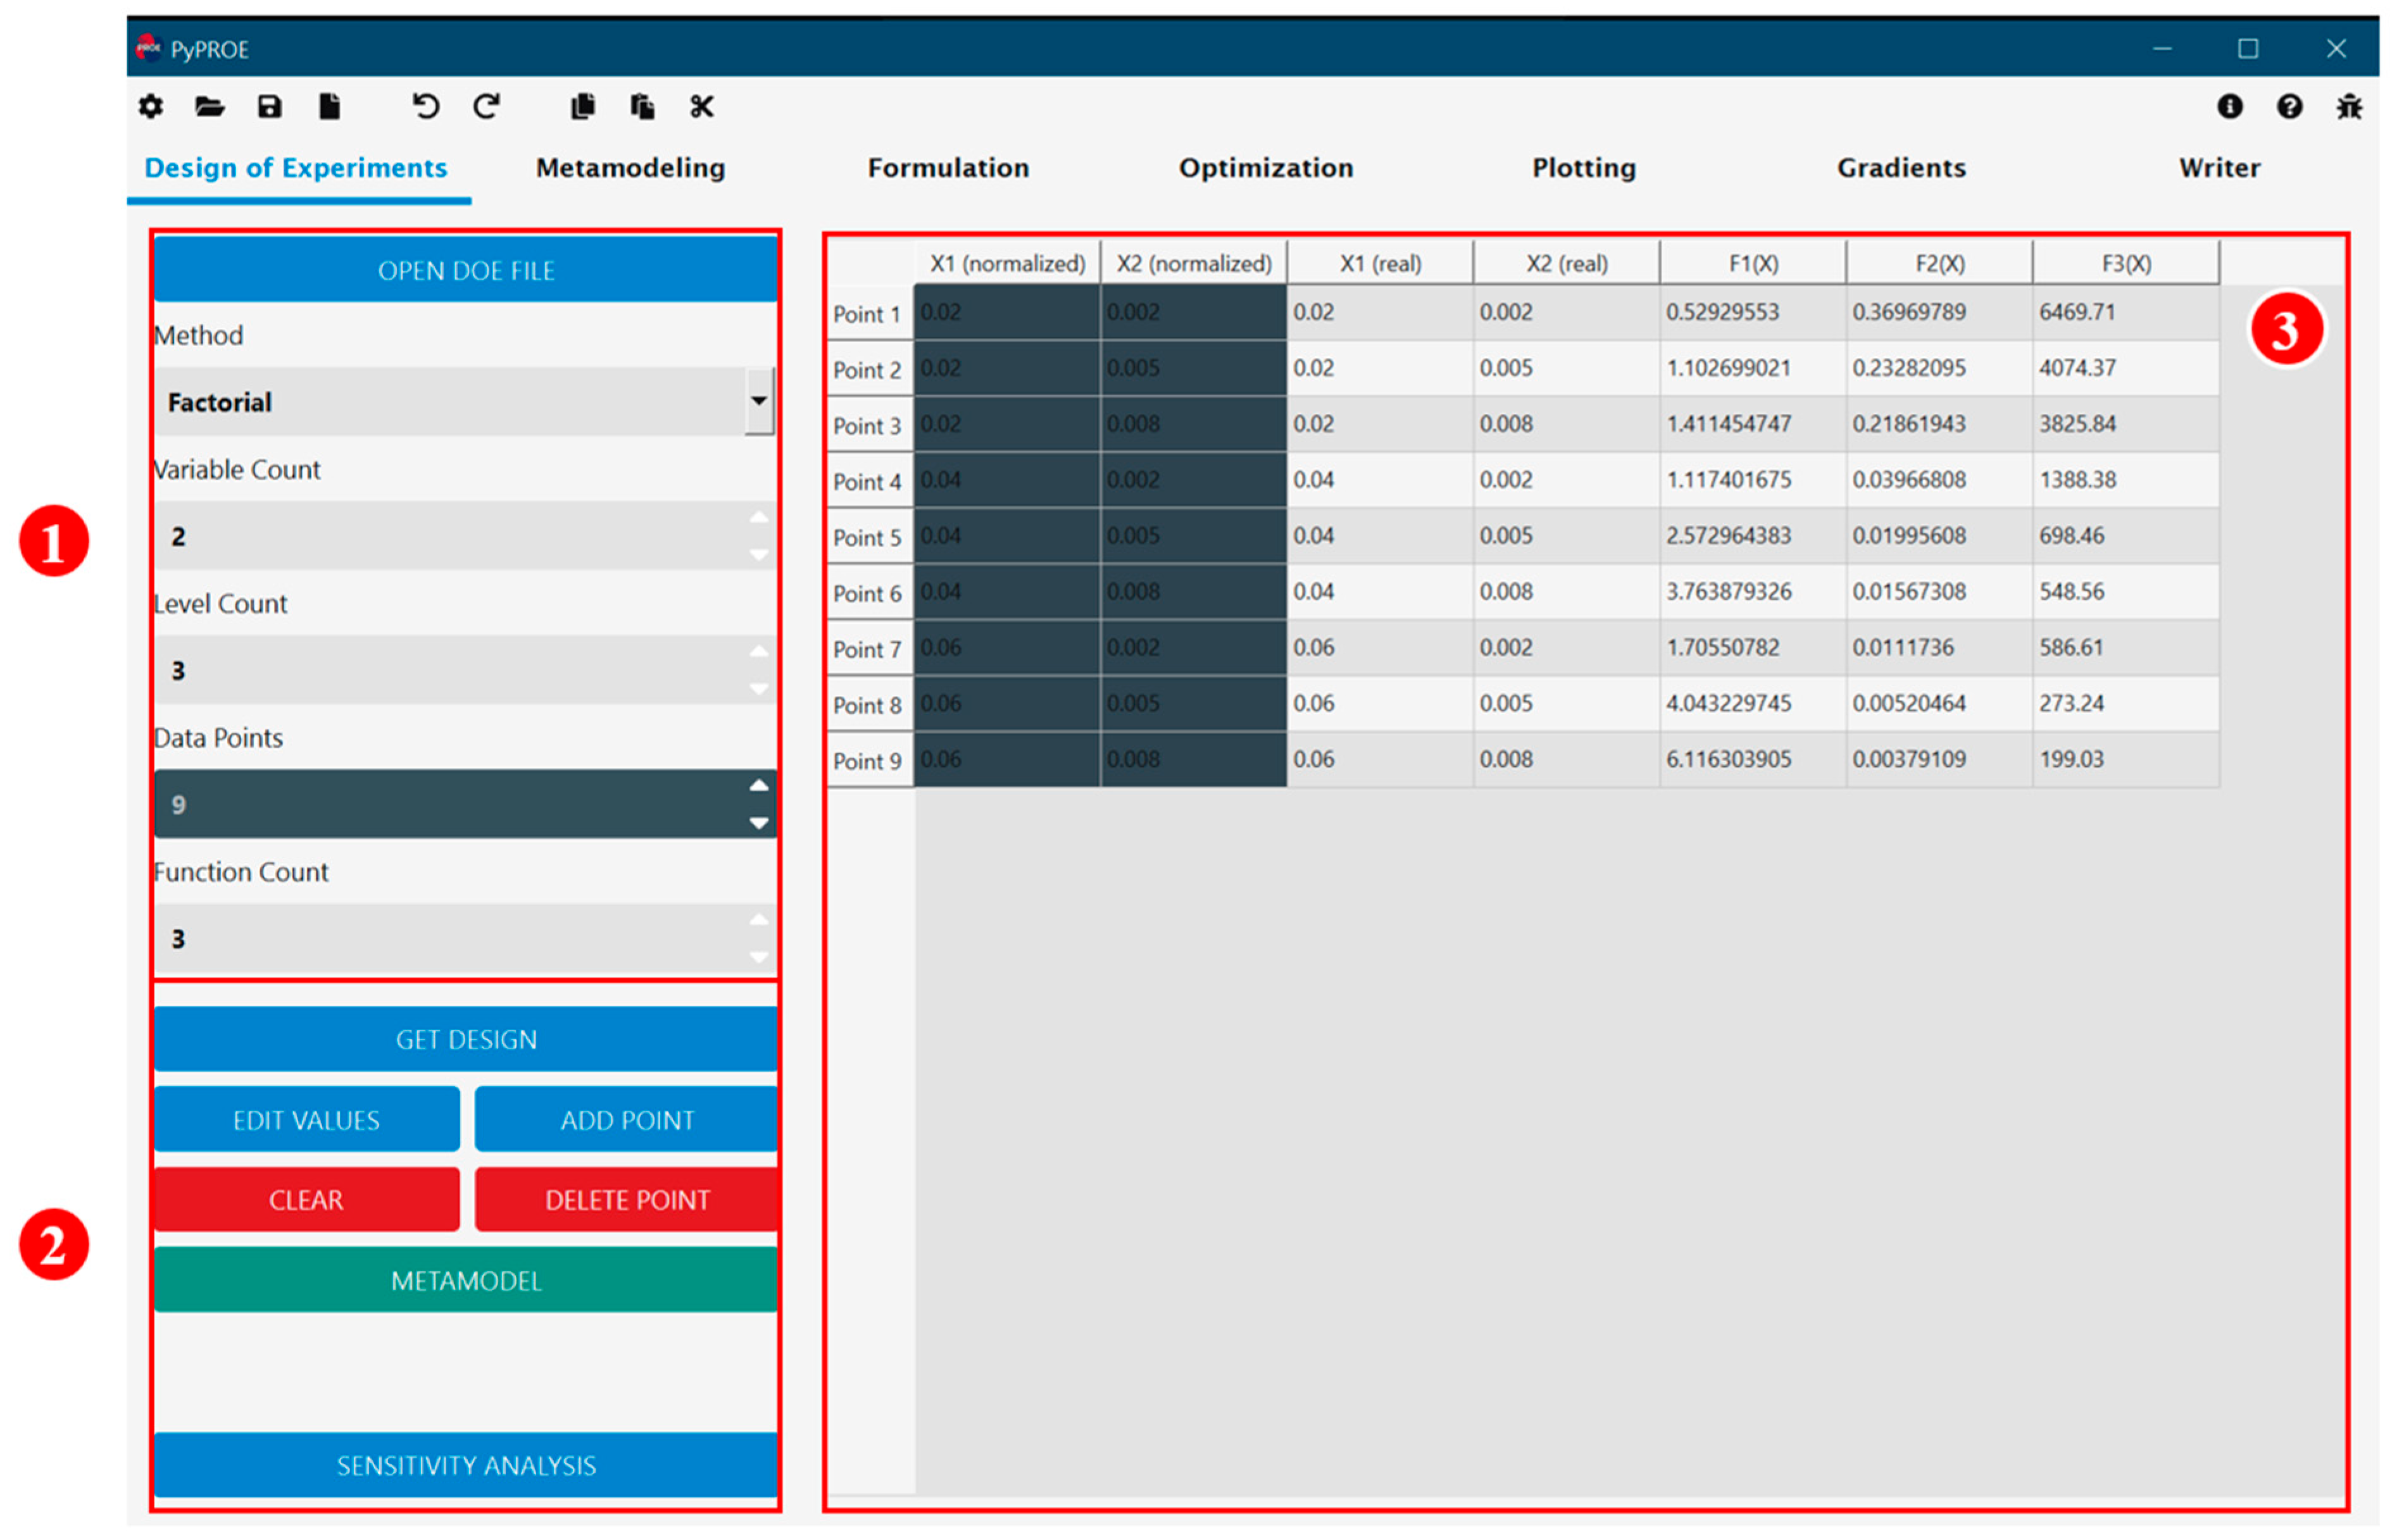Click the green METAMODEL button
Screen dimensions: 2392x1540
[465, 1280]
